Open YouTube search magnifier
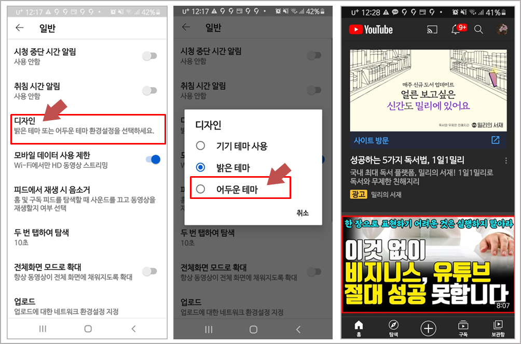Screen dimensions: 521x344 [478, 30]
